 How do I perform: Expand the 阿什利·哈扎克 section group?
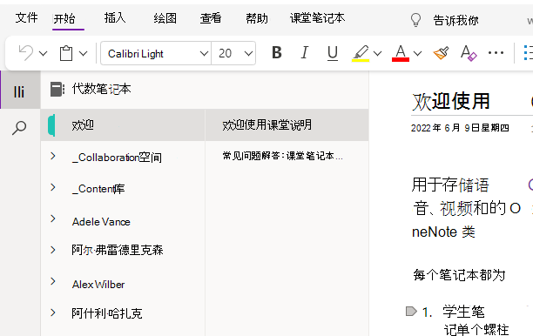(x=53, y=312)
